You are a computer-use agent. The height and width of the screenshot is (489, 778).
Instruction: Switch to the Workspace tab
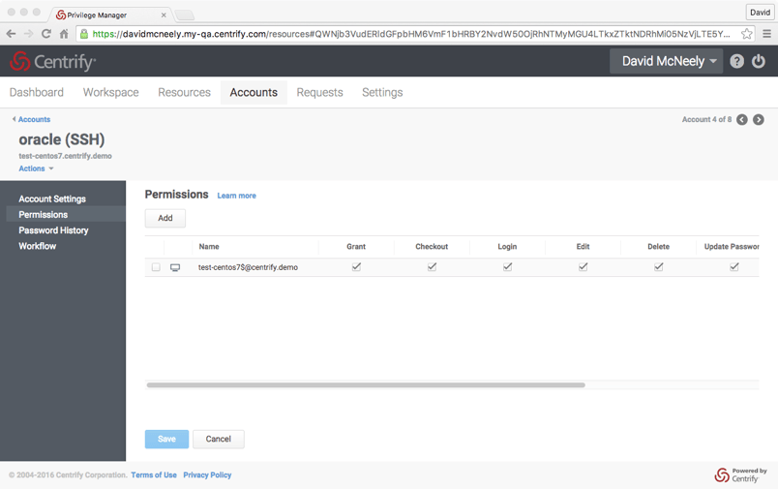(x=110, y=92)
